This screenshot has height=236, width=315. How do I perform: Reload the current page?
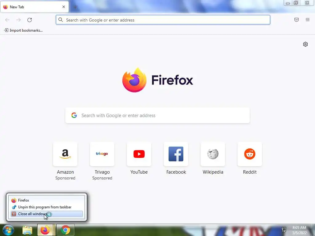(x=30, y=20)
